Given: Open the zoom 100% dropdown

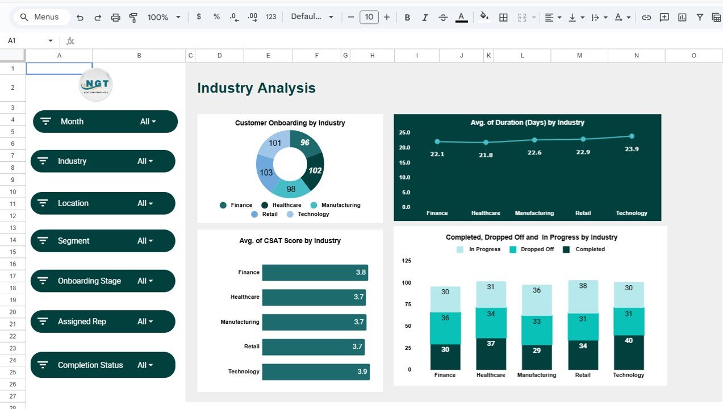Looking at the screenshot, I should [x=164, y=17].
